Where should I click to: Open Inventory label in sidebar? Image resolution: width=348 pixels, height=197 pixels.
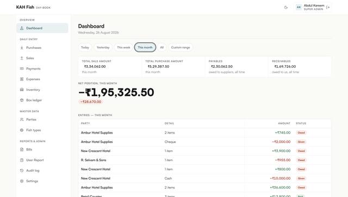coord(33,90)
